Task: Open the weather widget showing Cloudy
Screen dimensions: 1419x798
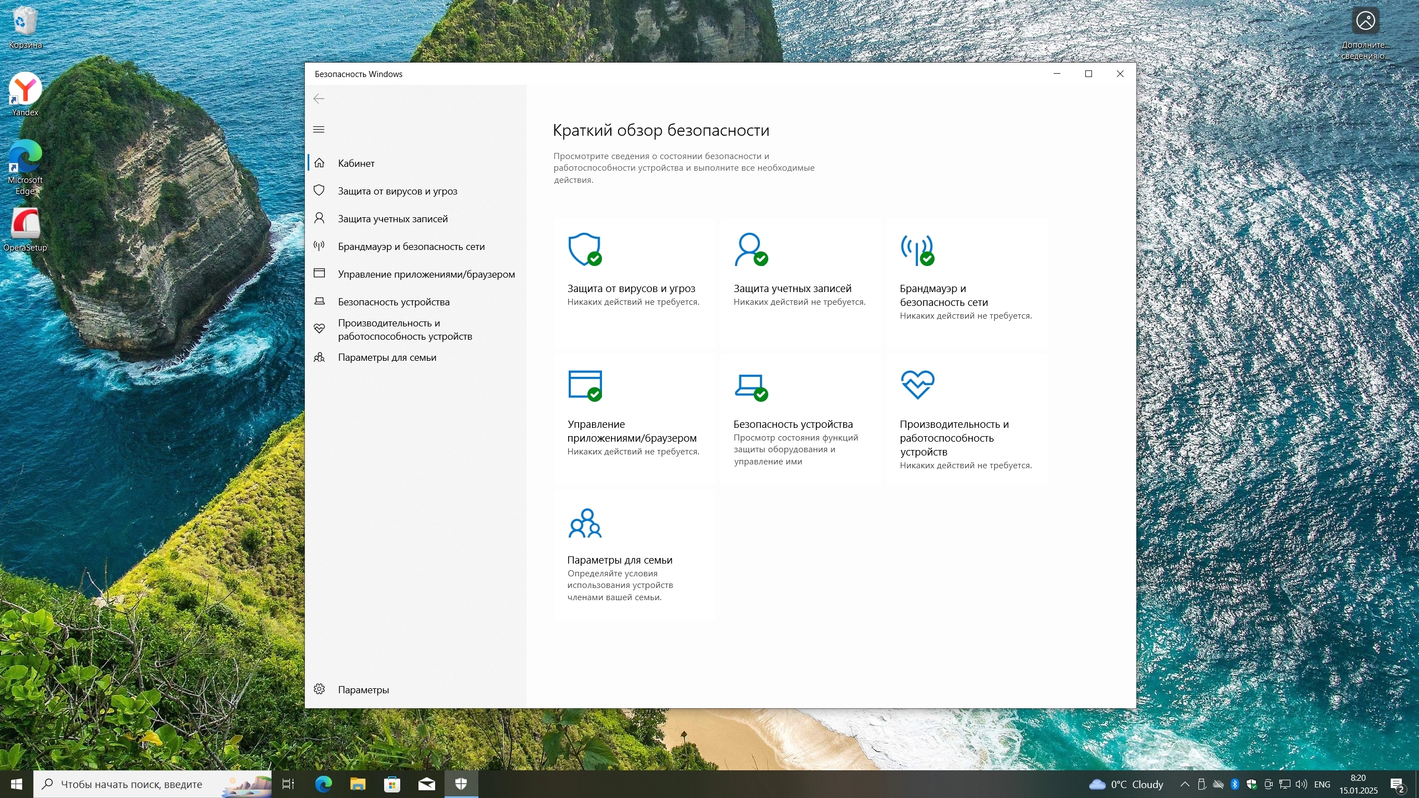Action: click(1126, 784)
